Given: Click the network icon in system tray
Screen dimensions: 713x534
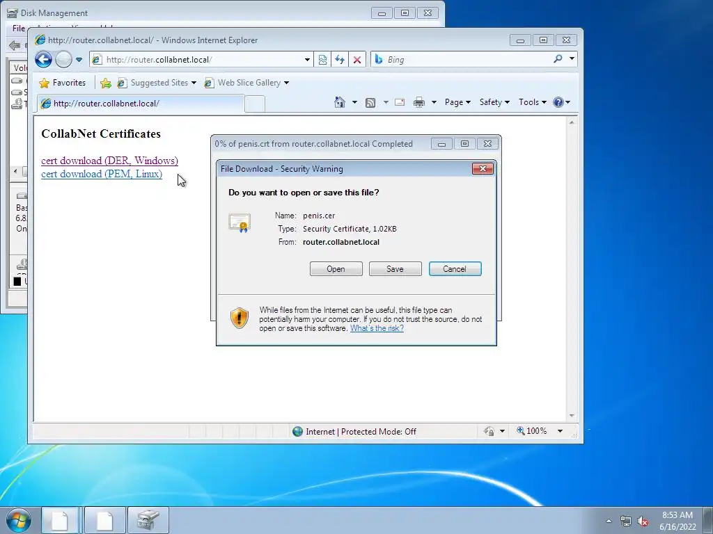Looking at the screenshot, I should pos(626,521).
